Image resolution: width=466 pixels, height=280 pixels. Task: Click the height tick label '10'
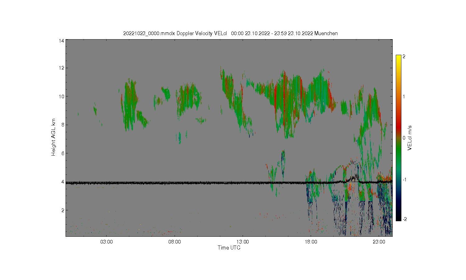click(62, 96)
